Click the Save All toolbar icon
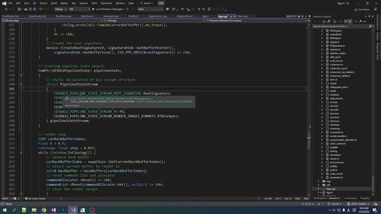 click(35, 10)
